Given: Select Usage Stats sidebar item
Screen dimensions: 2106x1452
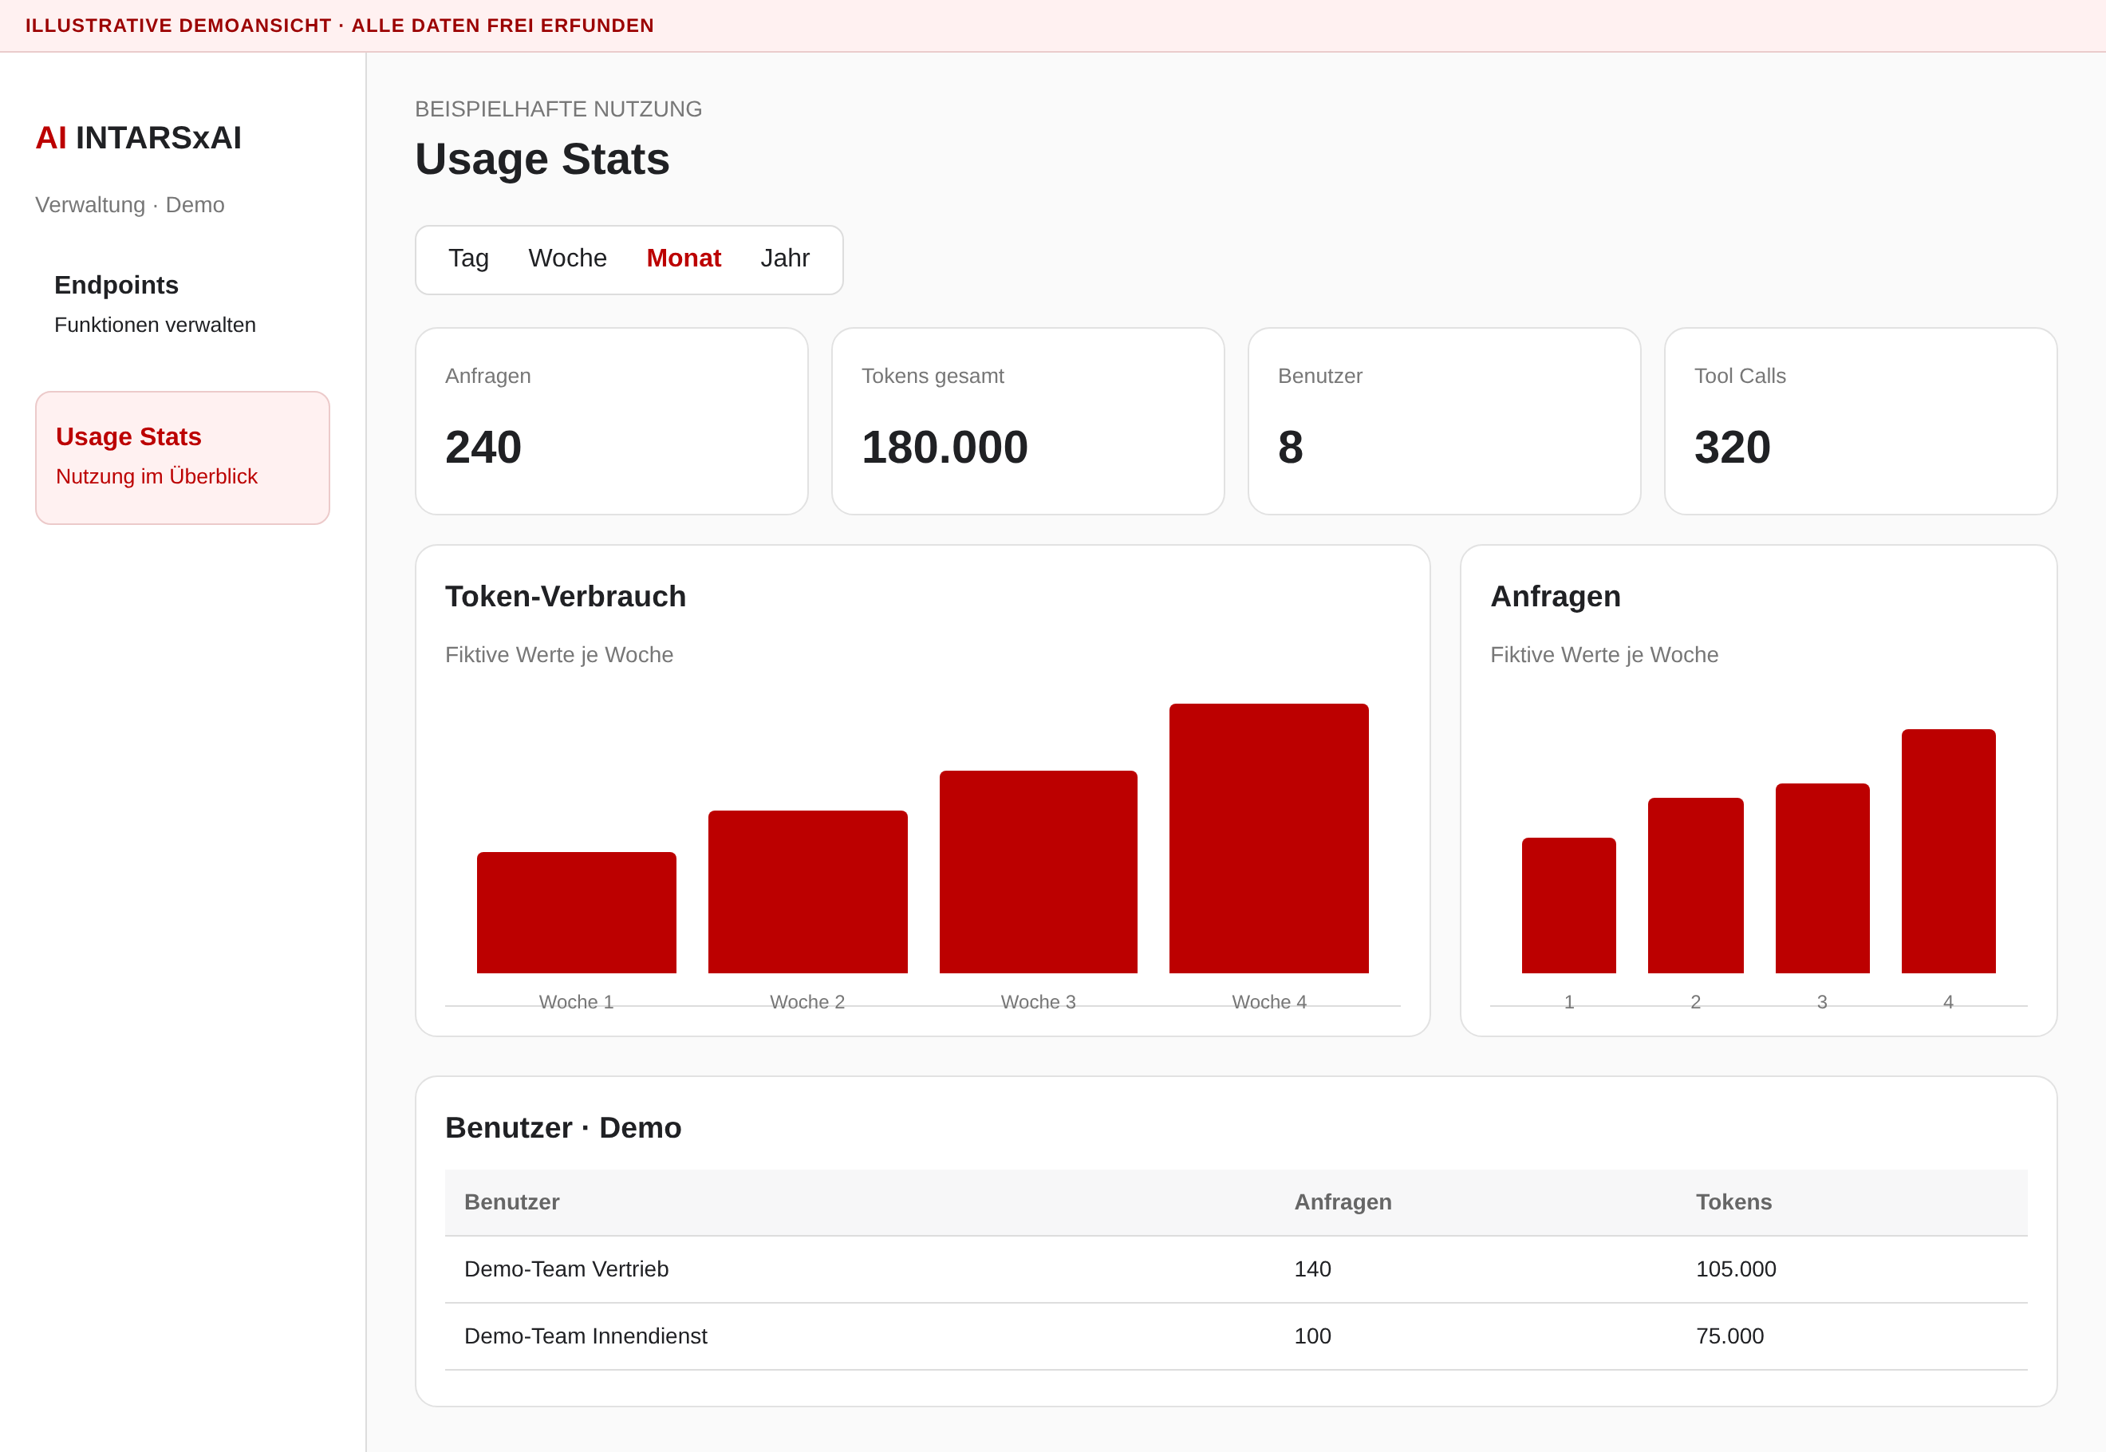Looking at the screenshot, I should click(182, 458).
